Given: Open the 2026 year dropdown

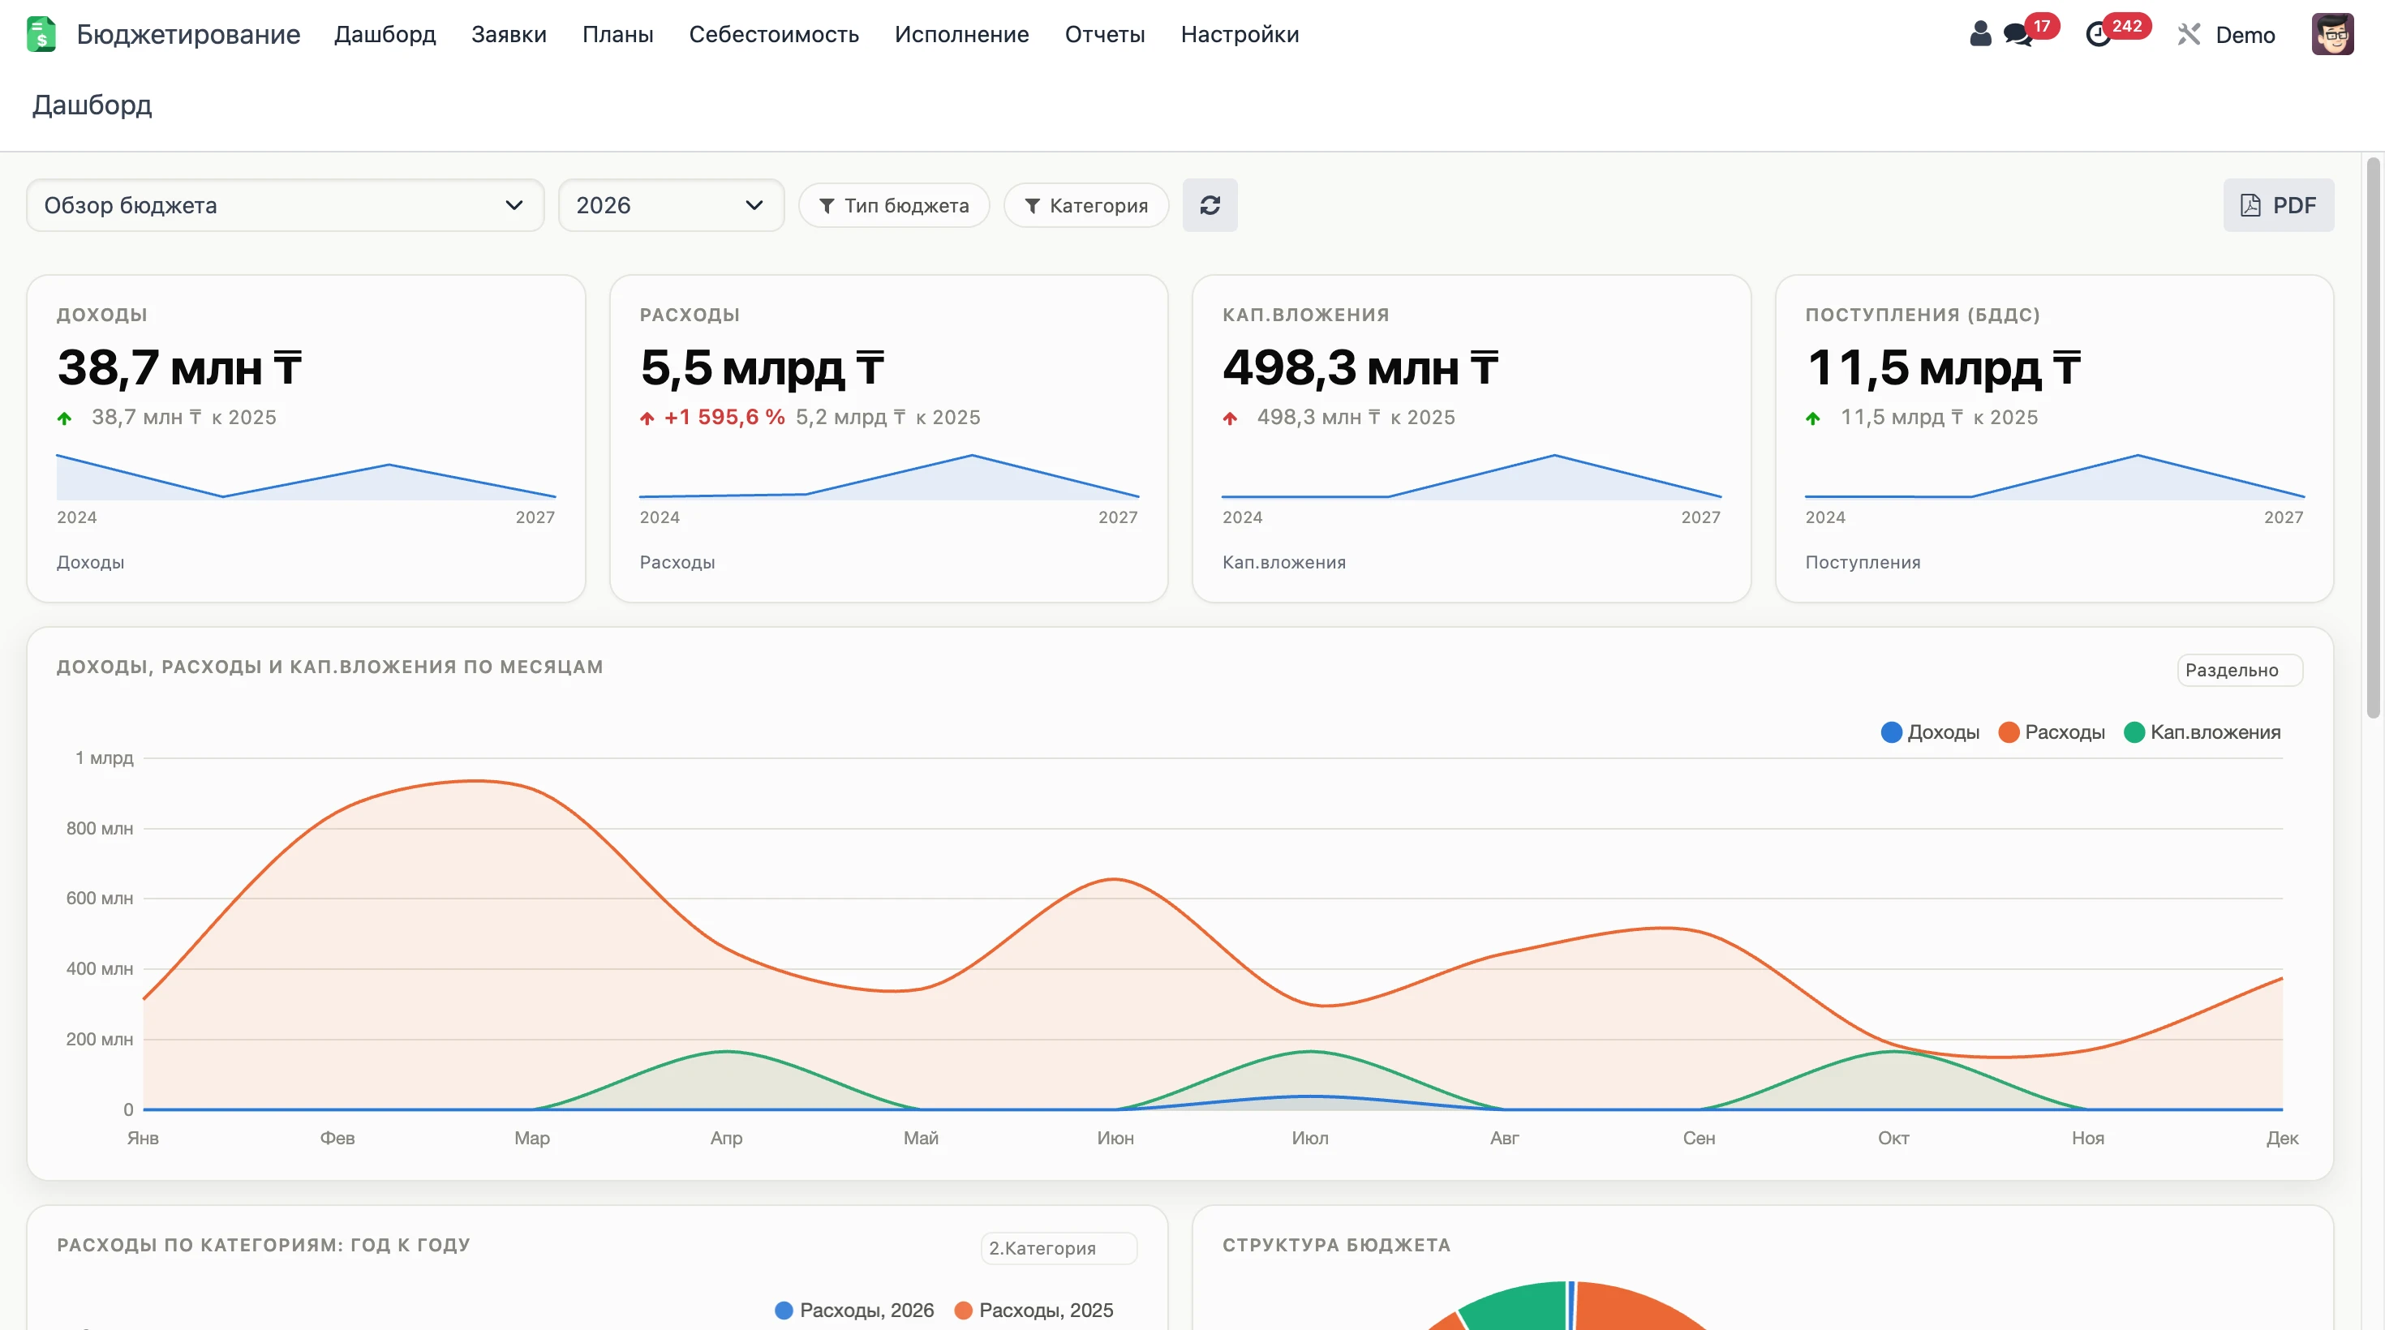Looking at the screenshot, I should tap(670, 204).
